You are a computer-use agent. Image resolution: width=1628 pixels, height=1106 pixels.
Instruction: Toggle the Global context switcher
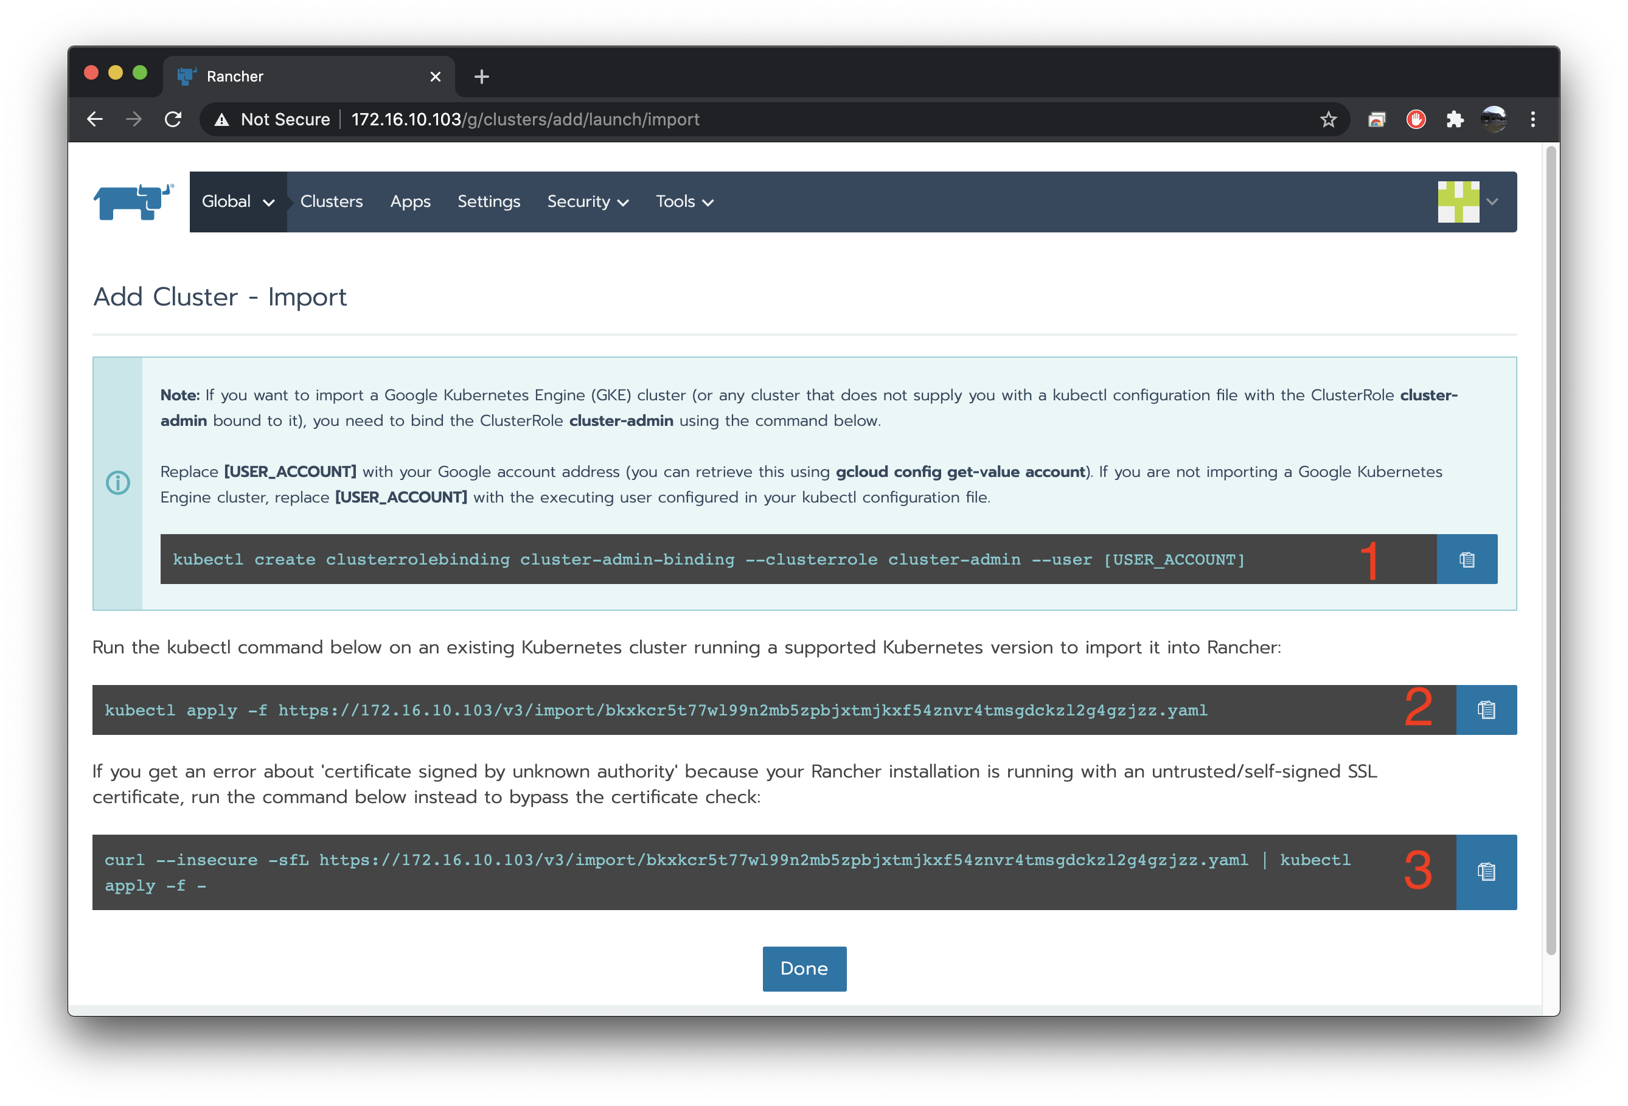click(x=238, y=201)
